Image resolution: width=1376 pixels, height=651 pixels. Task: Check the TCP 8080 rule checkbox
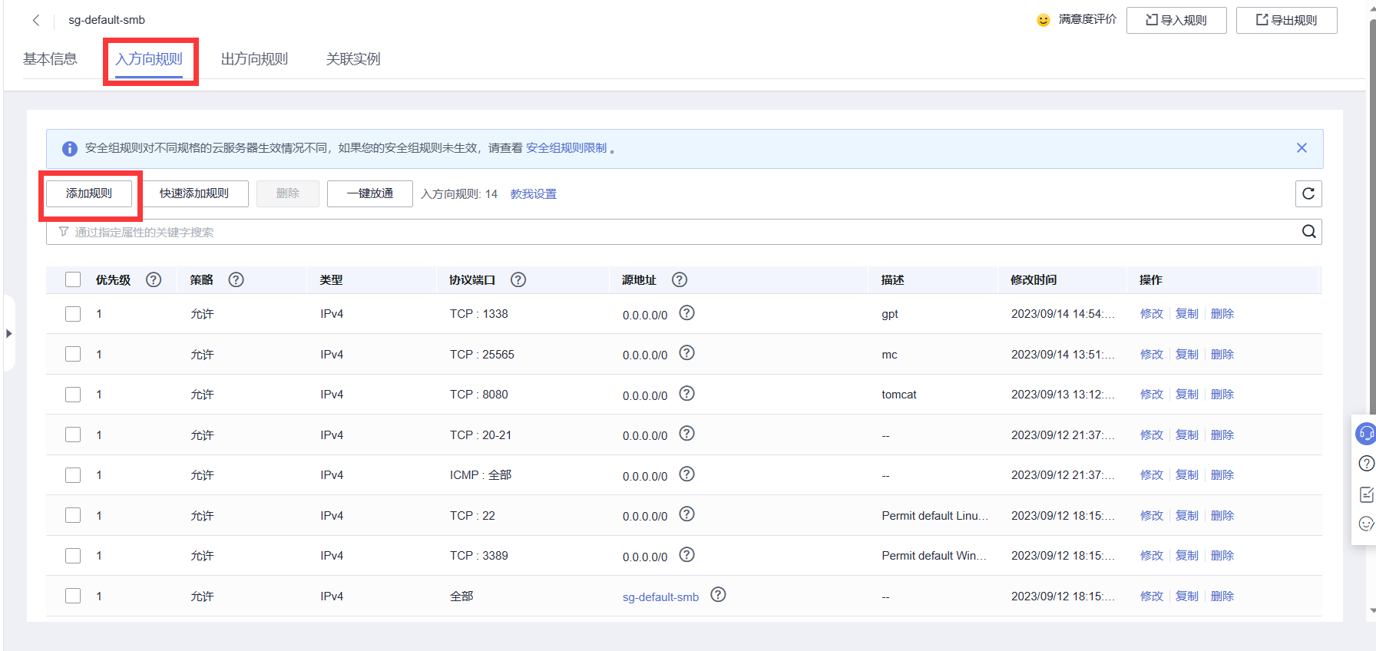click(73, 394)
